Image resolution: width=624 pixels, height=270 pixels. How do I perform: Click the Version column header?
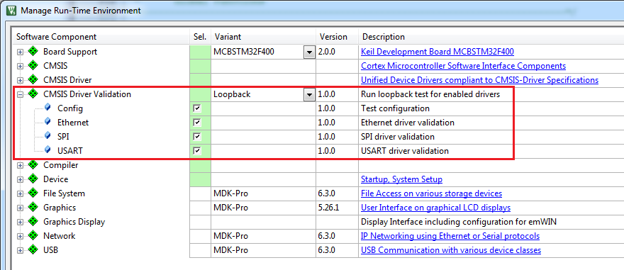(x=338, y=37)
